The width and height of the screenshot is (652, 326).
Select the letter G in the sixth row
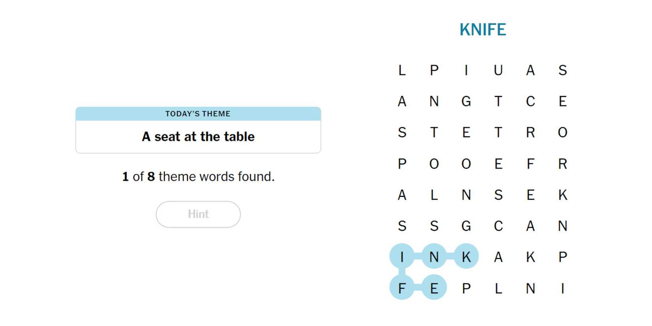466,226
